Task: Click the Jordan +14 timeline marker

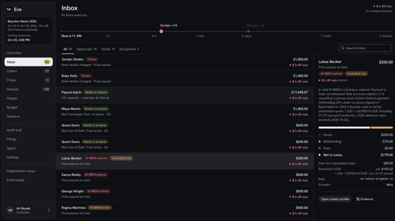Action: coord(161,31)
